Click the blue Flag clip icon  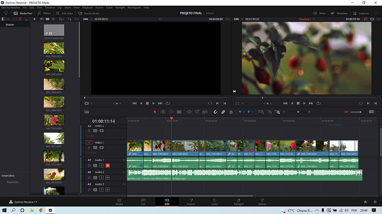pyautogui.click(x=240, y=112)
